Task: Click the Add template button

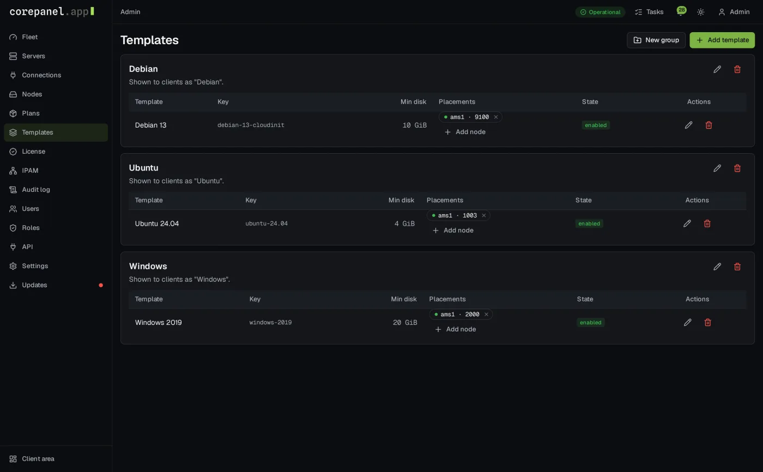Action: pyautogui.click(x=722, y=40)
